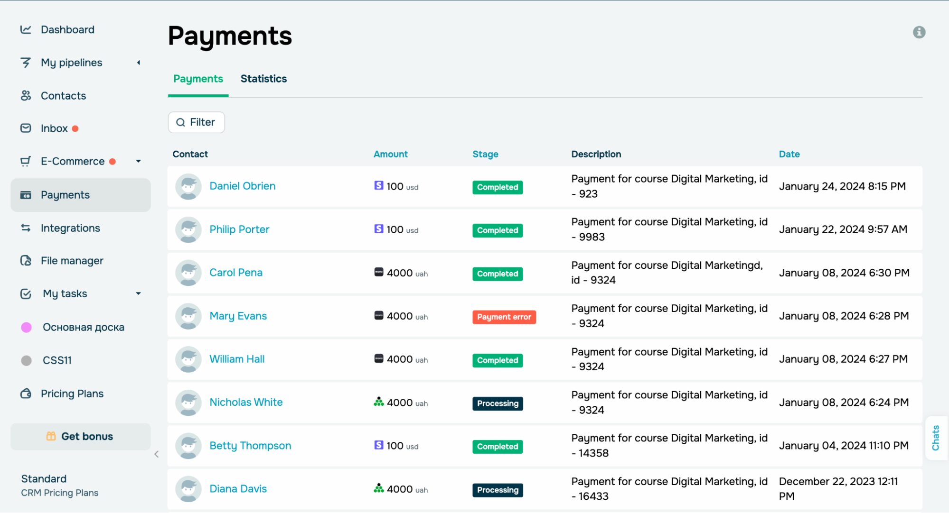Select the pink Основная доска board dot

(27, 327)
